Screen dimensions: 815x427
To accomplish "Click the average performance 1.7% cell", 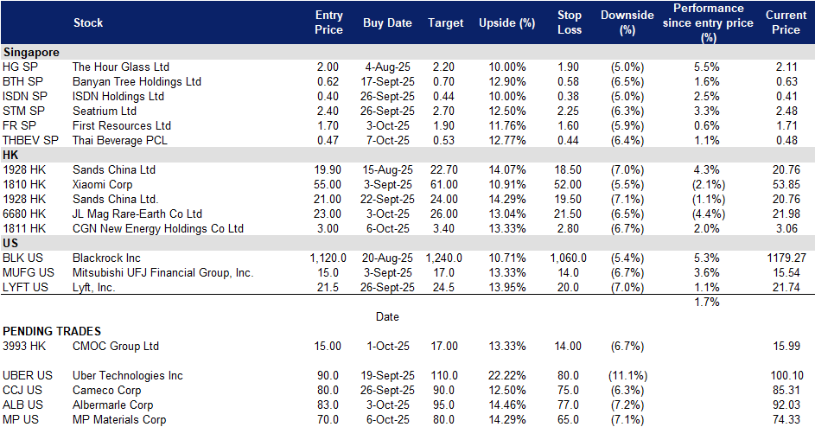I will point(707,303).
